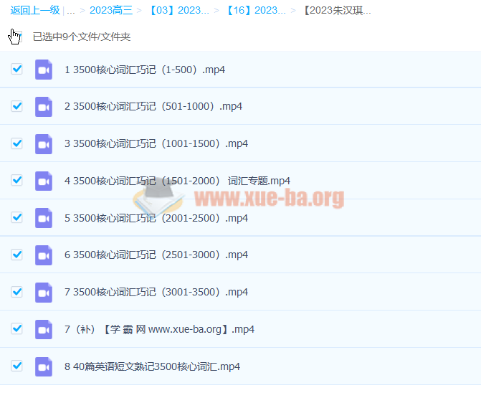481x398 pixels.
Task: Click video icon for file 6 (2501-3000)
Action: point(44,255)
